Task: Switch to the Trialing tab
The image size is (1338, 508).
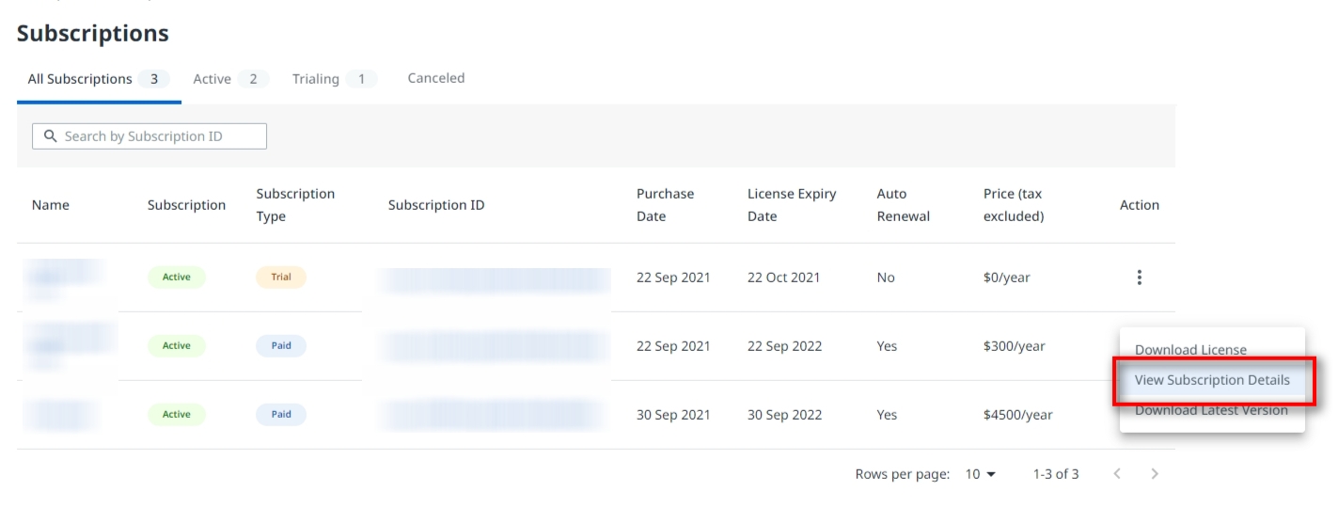Action: coord(333,79)
